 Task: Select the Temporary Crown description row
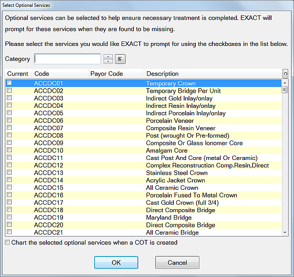(x=171, y=83)
